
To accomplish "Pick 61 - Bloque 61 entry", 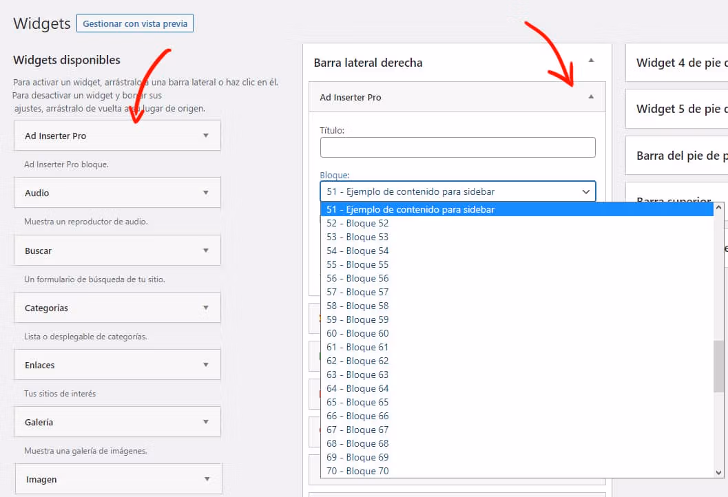I will tap(517, 347).
